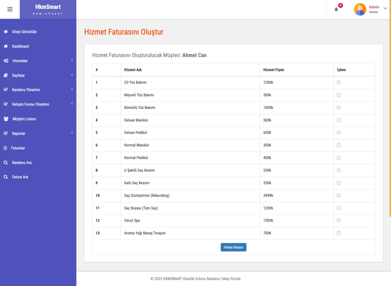This screenshot has width=391, height=286.
Task: Click the gears icon beside Hizmetler
Action: click(6, 61)
